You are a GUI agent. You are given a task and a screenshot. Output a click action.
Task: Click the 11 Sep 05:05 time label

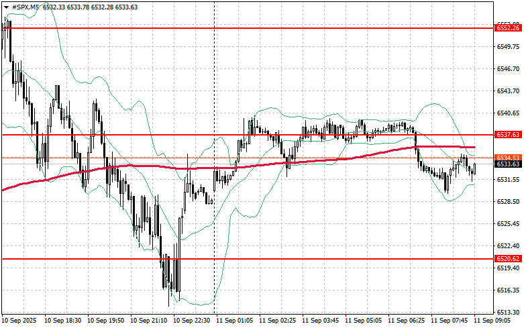pyautogui.click(x=364, y=321)
